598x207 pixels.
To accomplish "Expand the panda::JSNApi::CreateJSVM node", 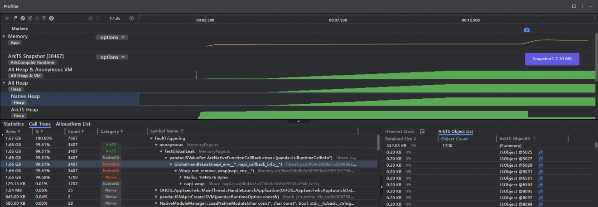I will 156,197.
